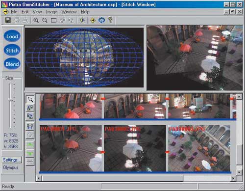Click the green downward arrow row tool
The height and width of the screenshot is (191, 245).
[30, 153]
